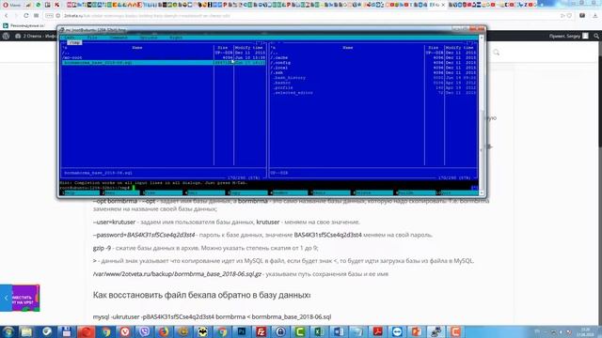Viewport: 602px width, 338px height.
Task: Open Word from the taskbar
Action: [x=339, y=331]
